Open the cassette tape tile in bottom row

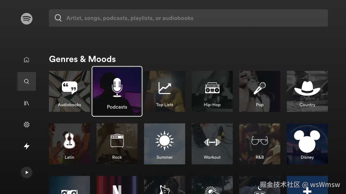coord(69,185)
